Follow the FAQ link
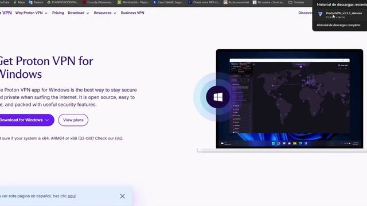This screenshot has width=367, height=206. (x=119, y=138)
